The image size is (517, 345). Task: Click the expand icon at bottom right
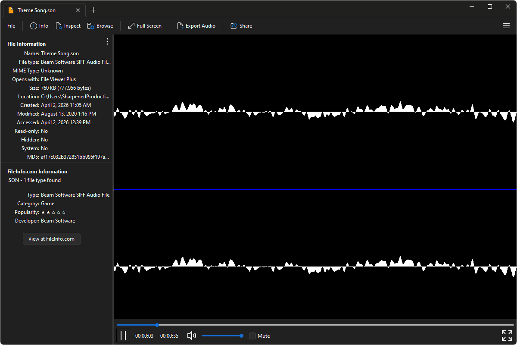507,336
